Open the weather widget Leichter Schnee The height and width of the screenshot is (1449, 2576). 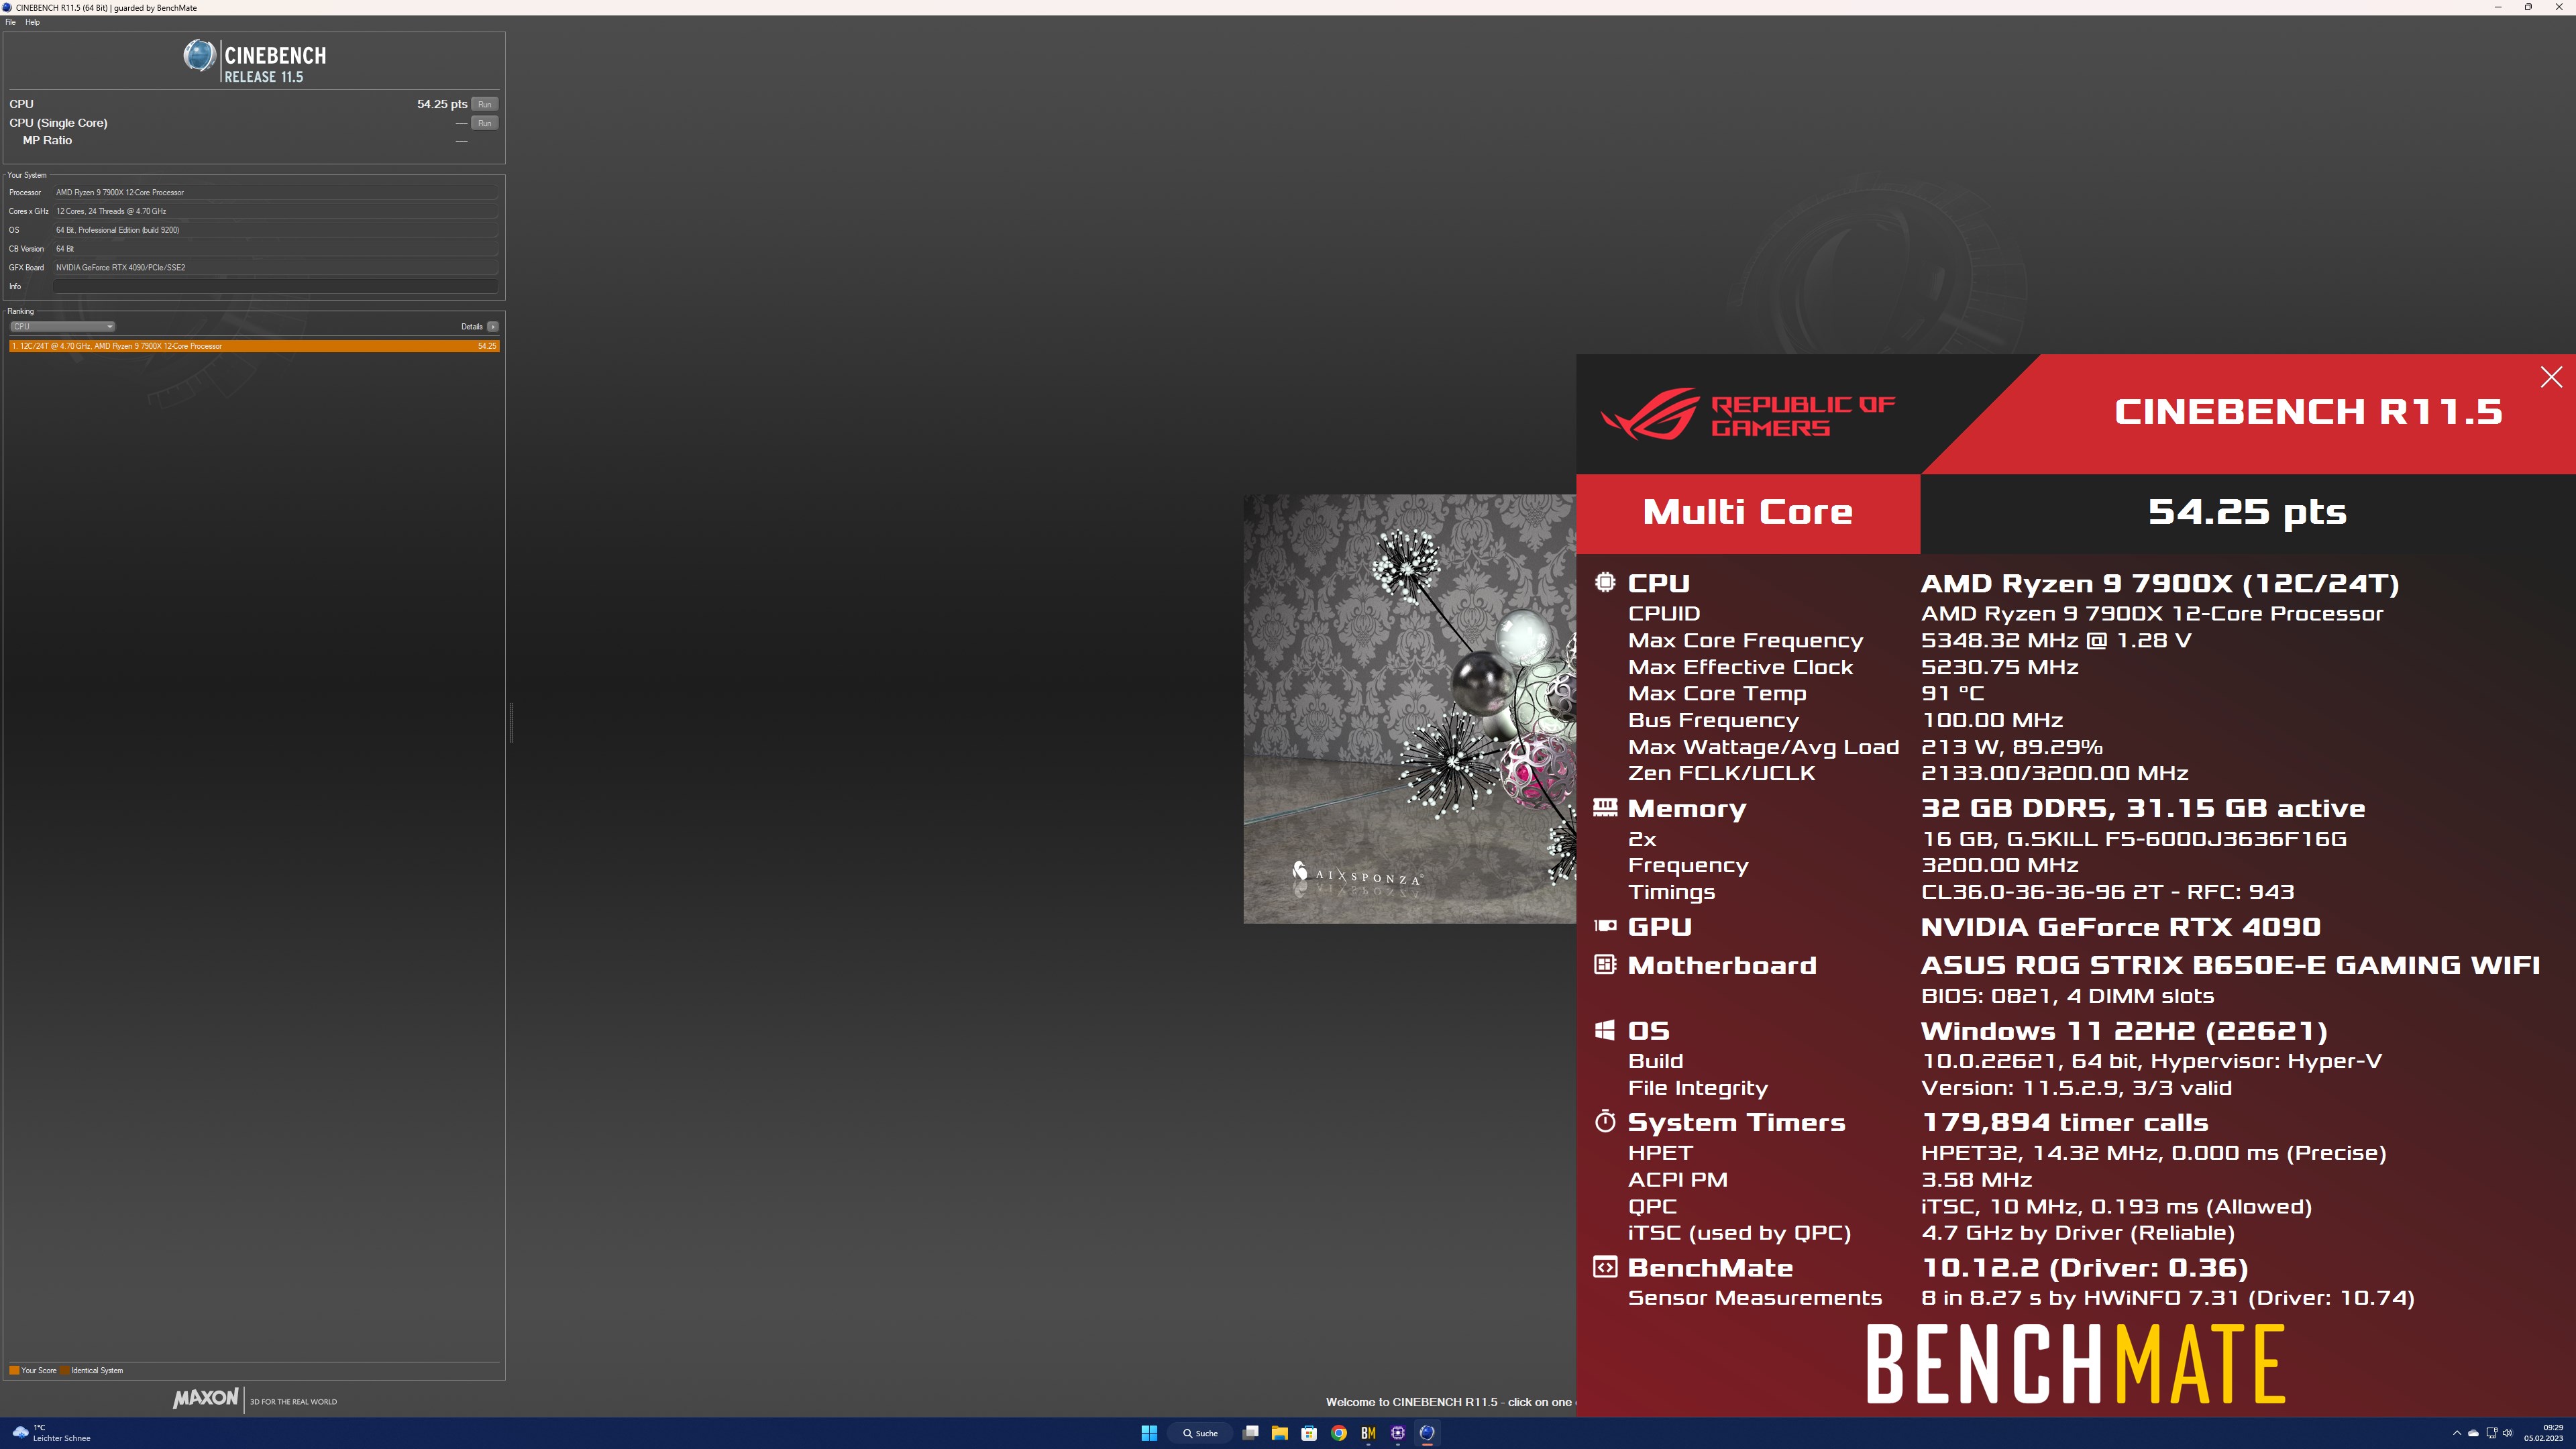52,1433
